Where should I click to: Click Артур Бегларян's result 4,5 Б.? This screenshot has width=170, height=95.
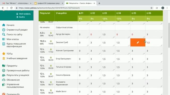pyautogui.click(x=42, y=33)
